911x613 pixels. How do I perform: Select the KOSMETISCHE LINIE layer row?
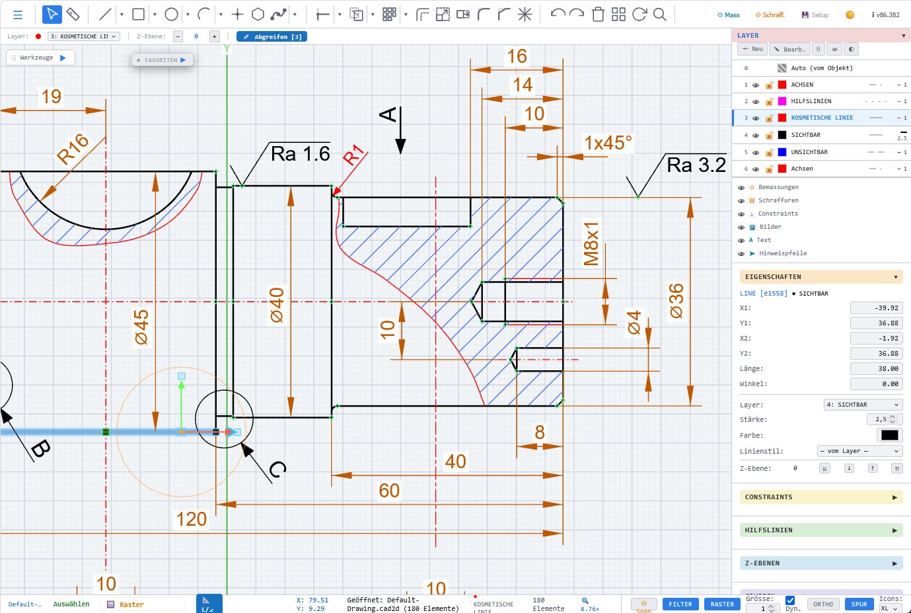(x=821, y=118)
